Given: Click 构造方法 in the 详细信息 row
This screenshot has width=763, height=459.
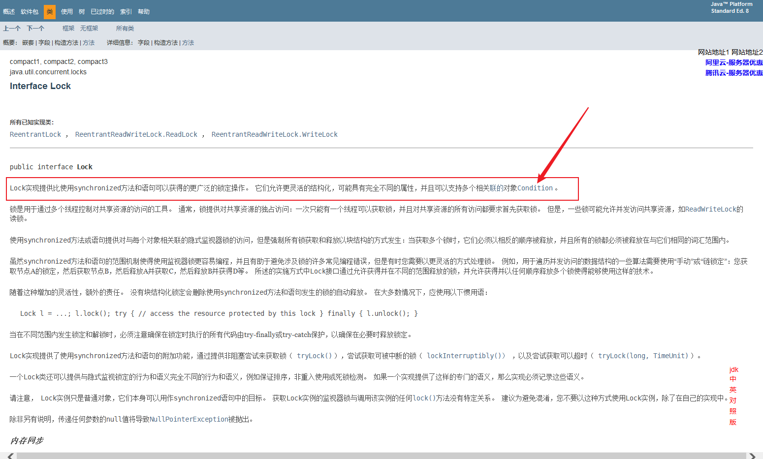Looking at the screenshot, I should point(166,43).
